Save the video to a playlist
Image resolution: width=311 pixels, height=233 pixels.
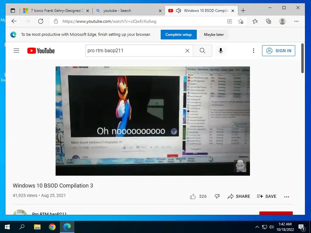click(266, 196)
